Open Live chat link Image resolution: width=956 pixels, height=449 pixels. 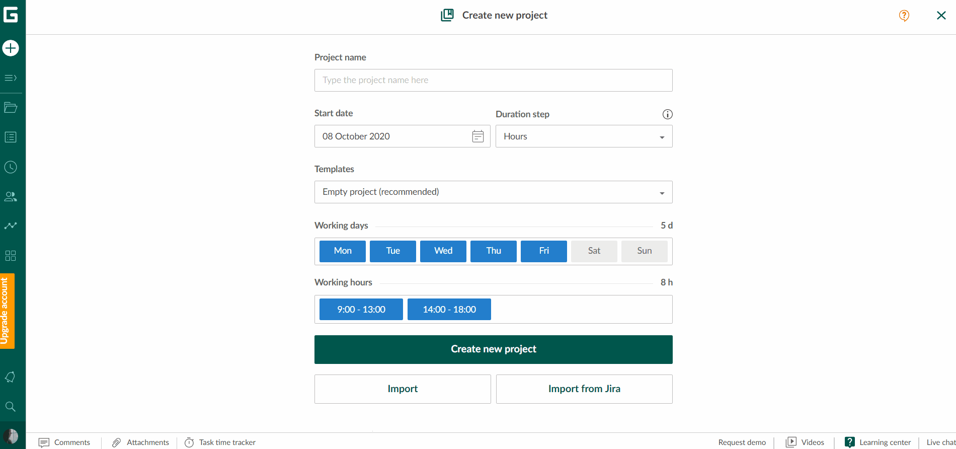tap(941, 442)
